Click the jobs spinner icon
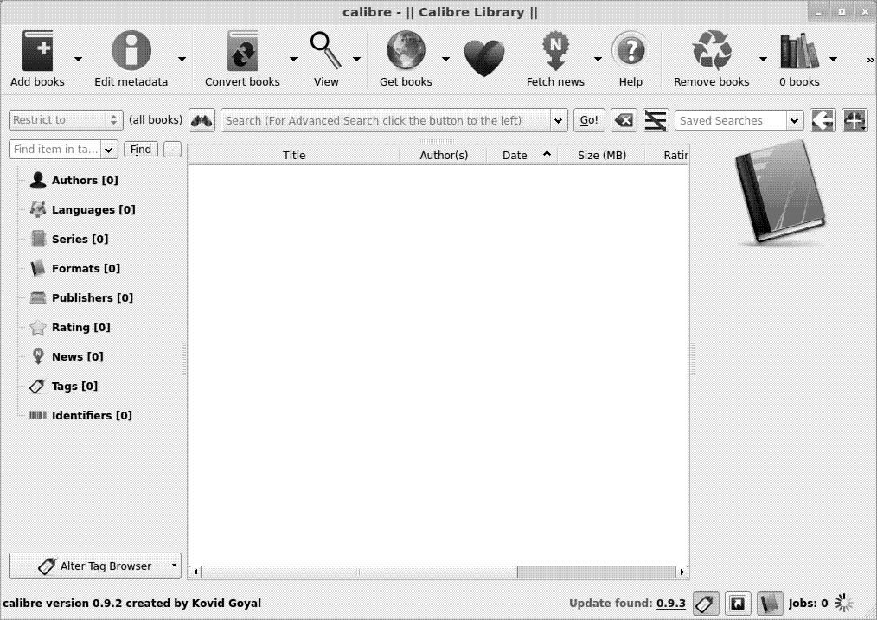The image size is (877, 620). pyautogui.click(x=844, y=603)
